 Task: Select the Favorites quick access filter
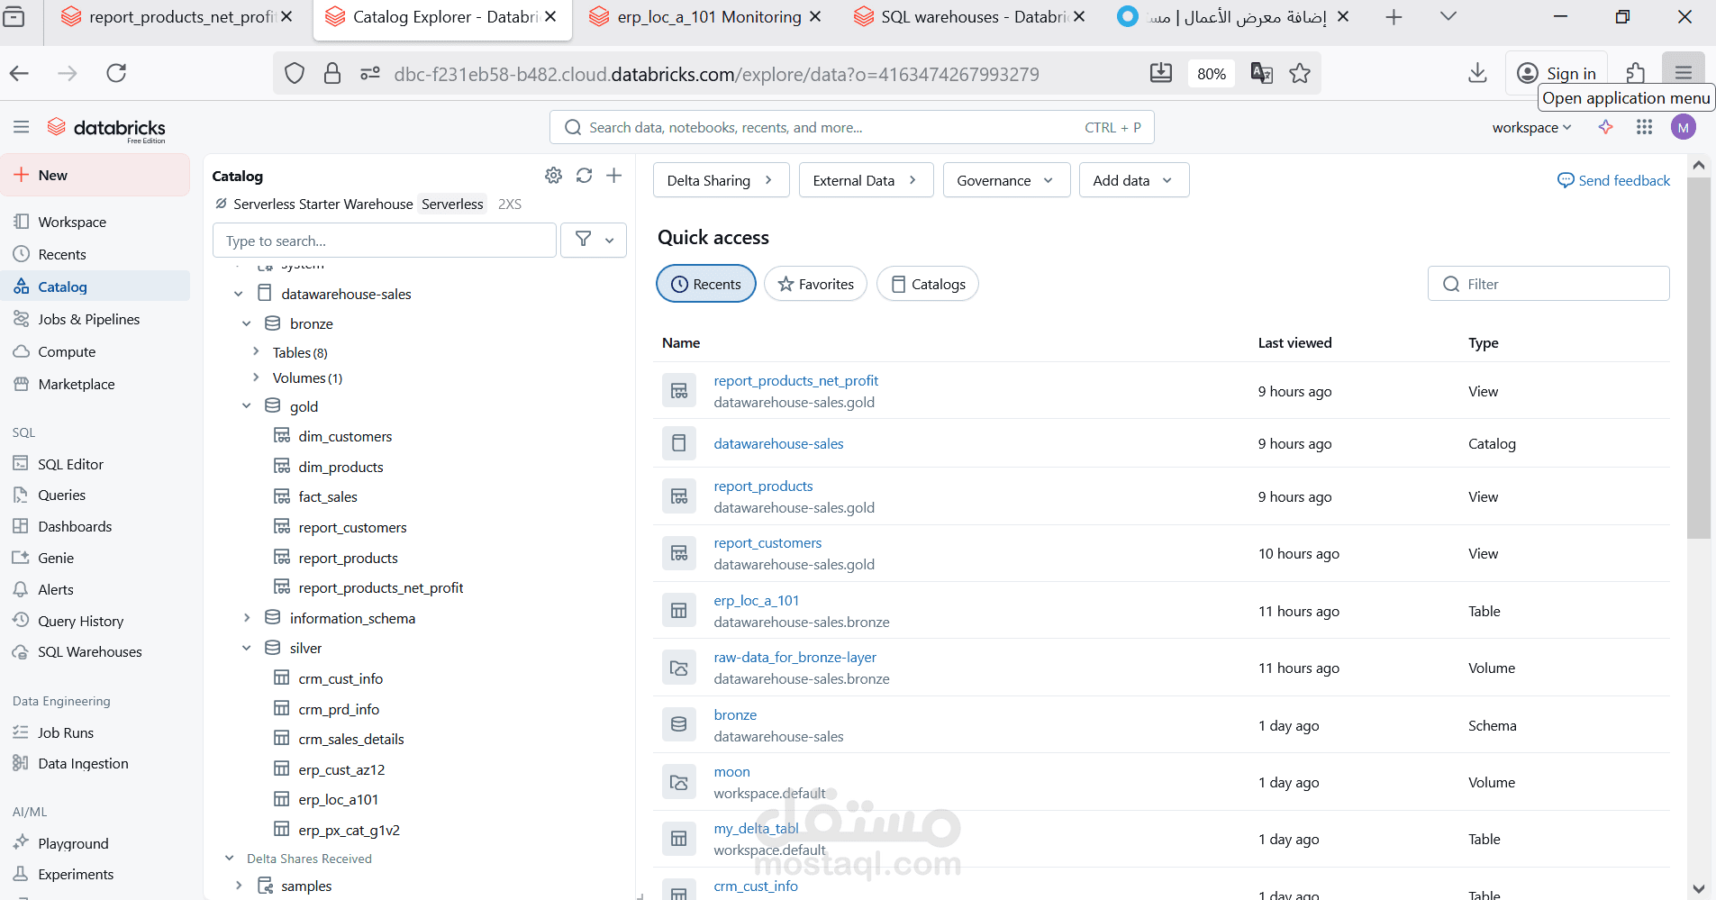815,284
